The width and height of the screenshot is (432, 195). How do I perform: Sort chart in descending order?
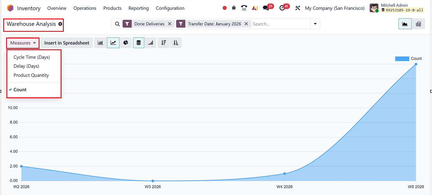pyautogui.click(x=164, y=43)
